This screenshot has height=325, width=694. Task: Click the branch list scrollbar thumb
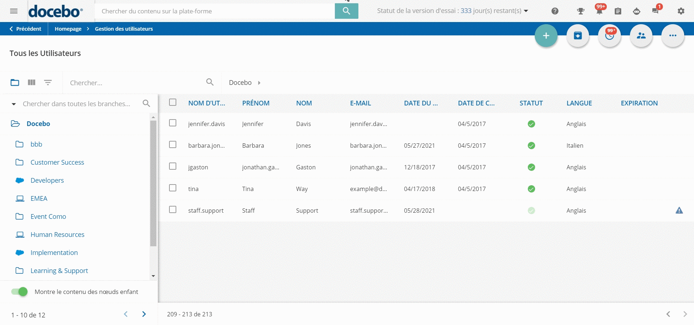(x=153, y=183)
